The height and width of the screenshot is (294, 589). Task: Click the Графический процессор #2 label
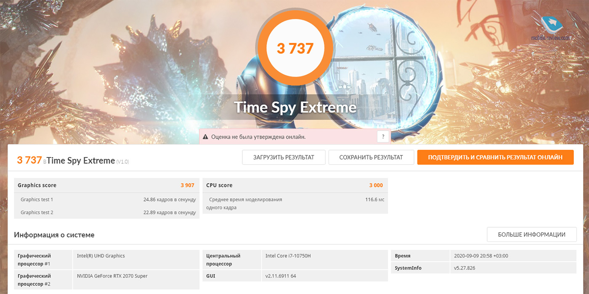[x=34, y=280]
